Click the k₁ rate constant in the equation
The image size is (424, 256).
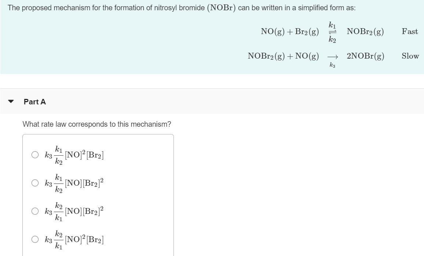[x=332, y=25]
